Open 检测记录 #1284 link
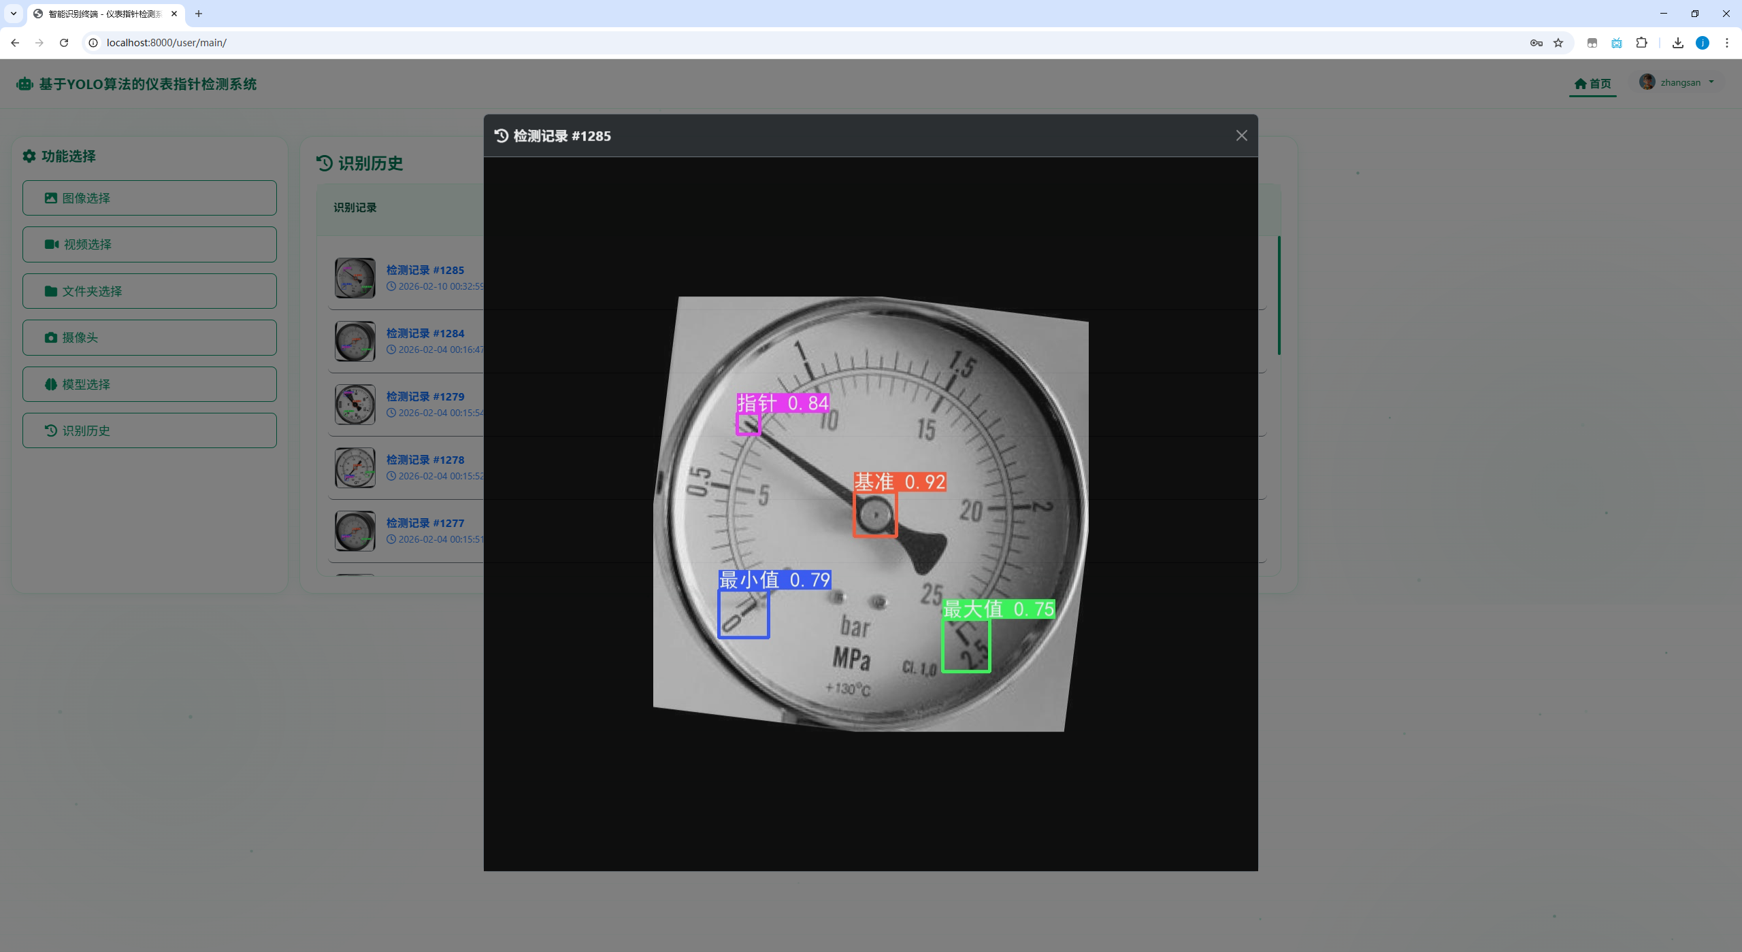Screen dimensions: 1742x952 [425, 333]
